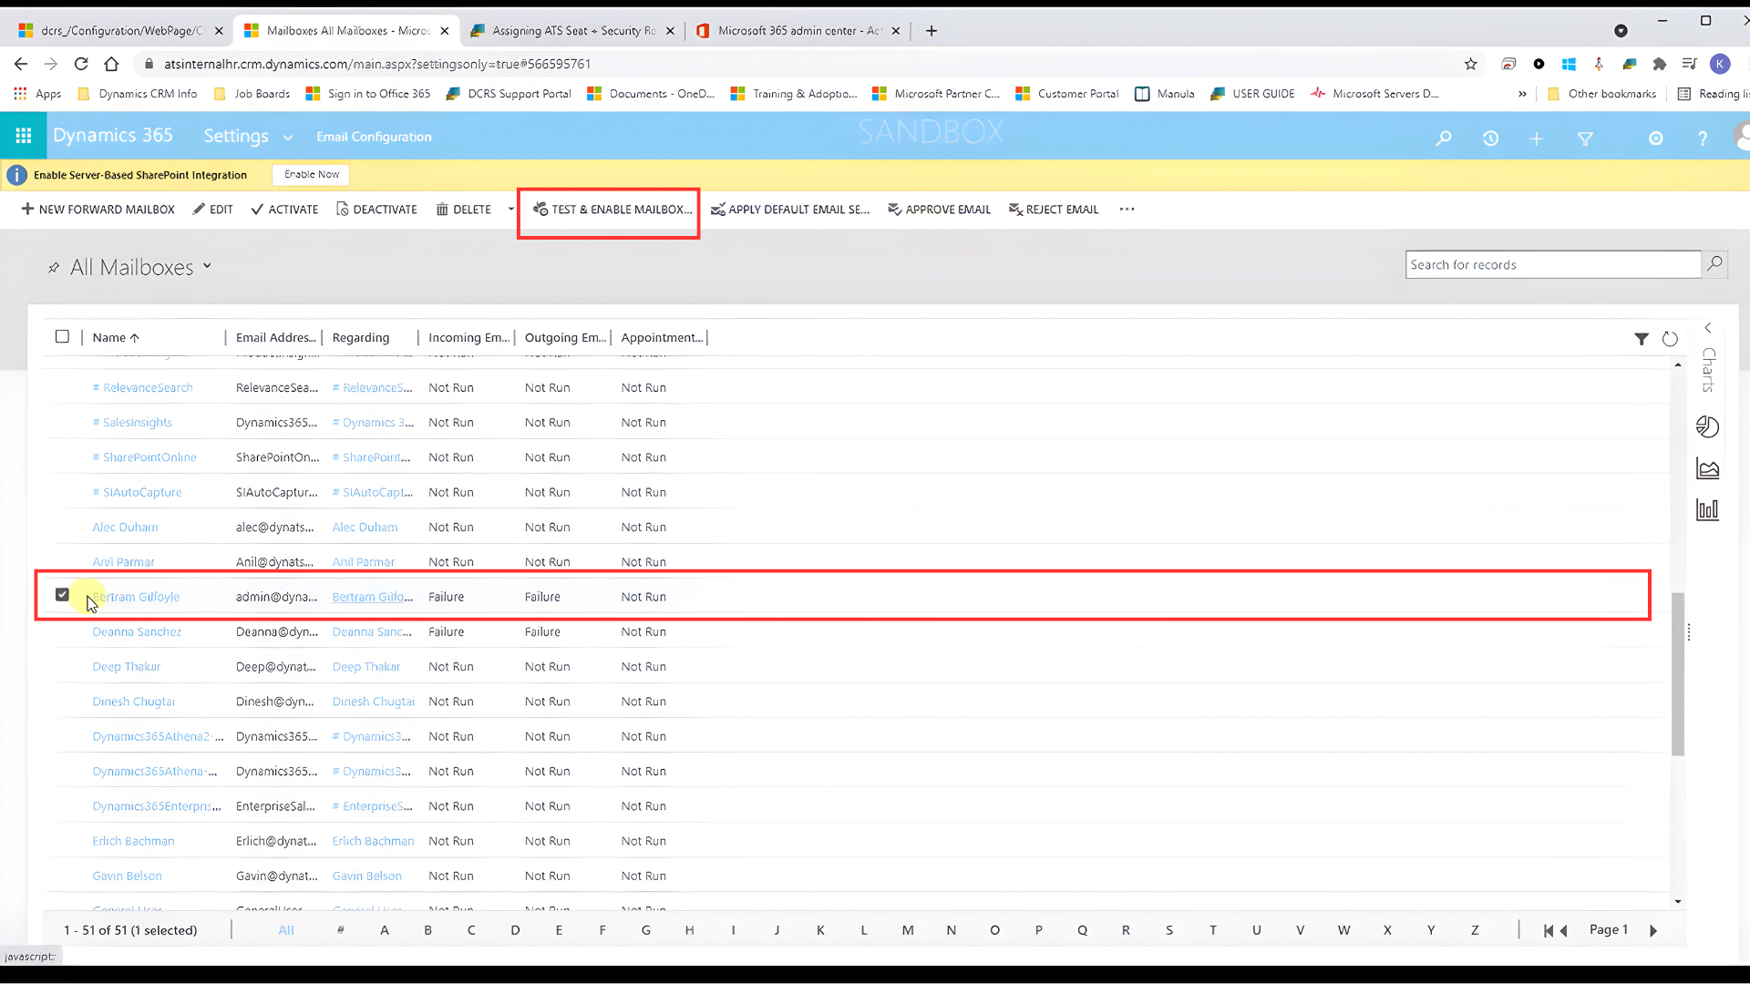Click Test & Enable Mailbox button
The image size is (1750, 984).
click(x=612, y=210)
